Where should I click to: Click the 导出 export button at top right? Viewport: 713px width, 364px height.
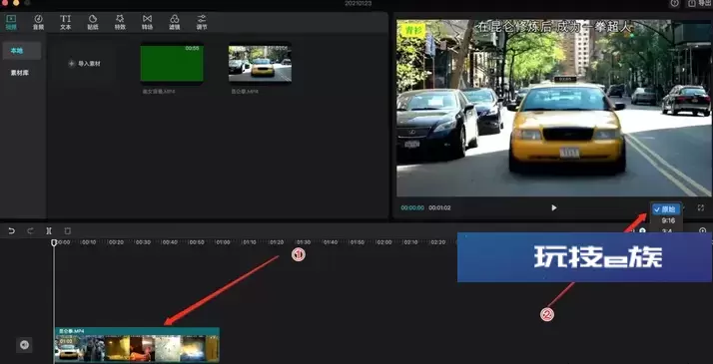699,3
